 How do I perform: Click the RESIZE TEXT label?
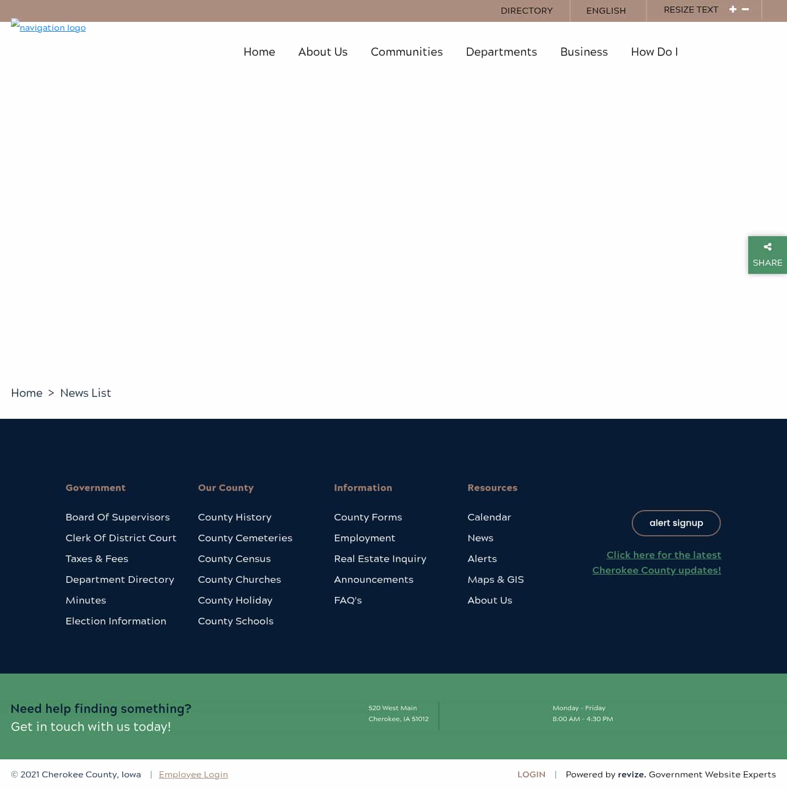point(691,9)
